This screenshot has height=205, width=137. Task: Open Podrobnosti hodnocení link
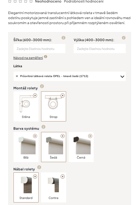[x=84, y=2]
